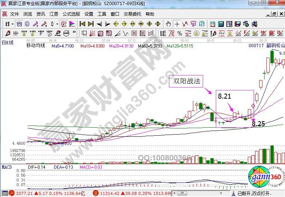Open the calendar date icon
285x197 pixels.
[212, 24]
